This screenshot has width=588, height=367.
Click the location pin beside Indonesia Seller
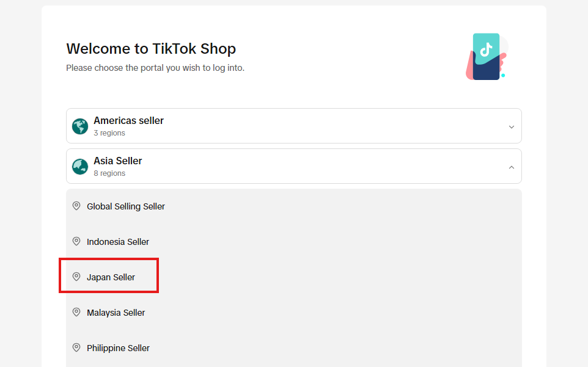[76, 242]
